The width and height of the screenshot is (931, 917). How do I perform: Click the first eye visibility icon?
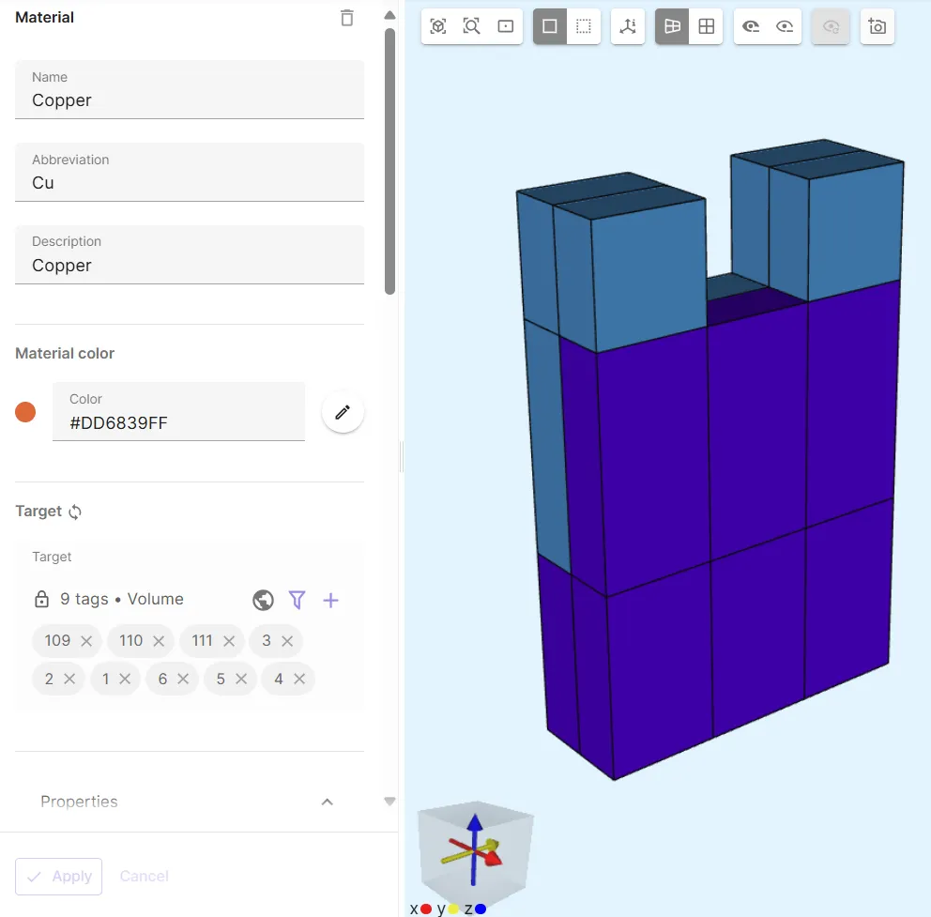coord(751,26)
